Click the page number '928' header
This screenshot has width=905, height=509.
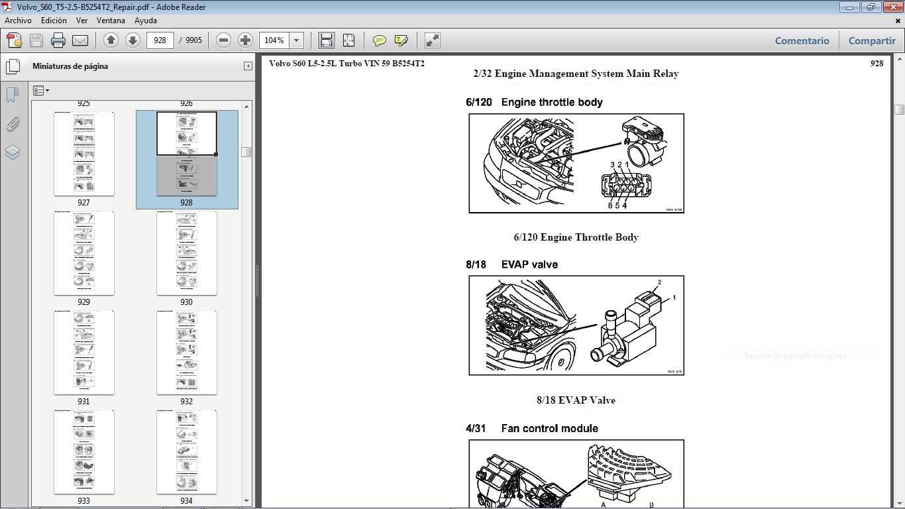[877, 64]
